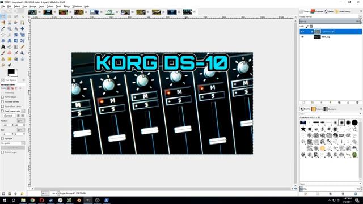Select the Heal tool

[10, 59]
